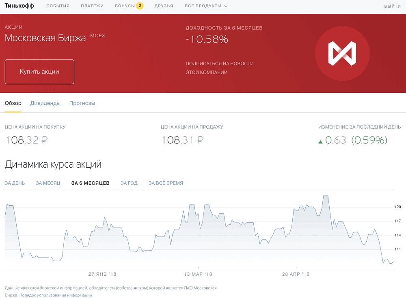The width and height of the screenshot is (406, 298).
Task: Go to the Платежи section
Action: click(92, 6)
